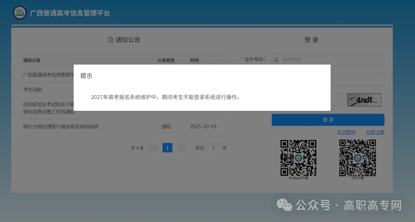Select page 1 in pagination
Image resolution: width=415 pixels, height=222 pixels.
coord(167,147)
